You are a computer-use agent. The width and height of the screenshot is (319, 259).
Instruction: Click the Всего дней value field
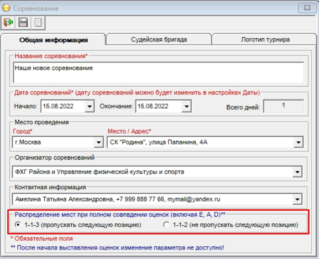[283, 106]
